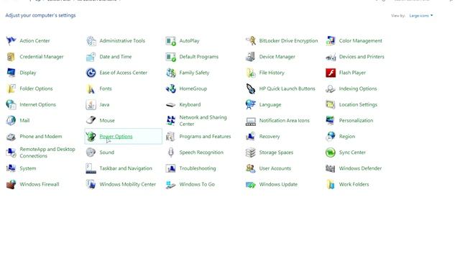Open the Sync Center icon
460x259 pixels.
pyautogui.click(x=331, y=152)
